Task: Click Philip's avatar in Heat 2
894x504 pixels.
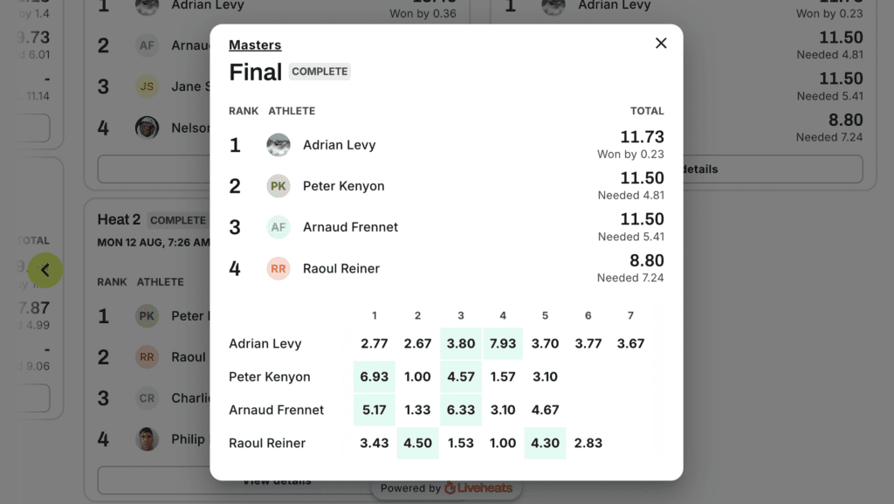Action: point(148,438)
